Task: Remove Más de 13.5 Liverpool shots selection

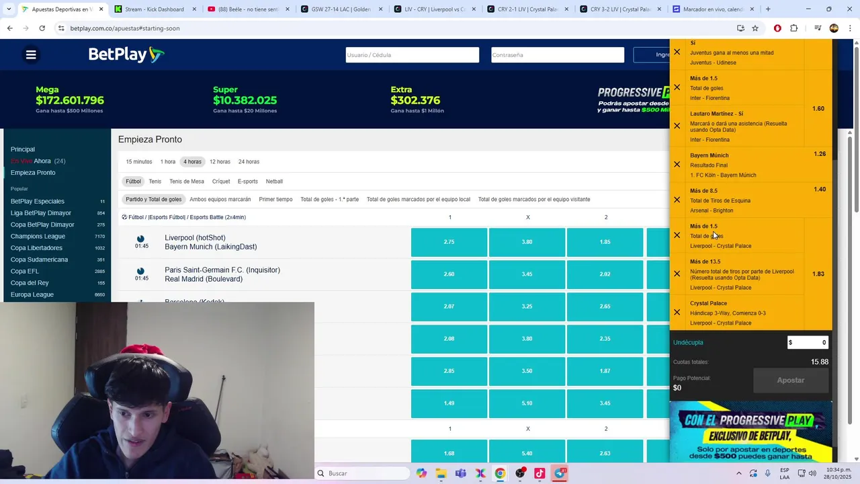Action: point(677,274)
